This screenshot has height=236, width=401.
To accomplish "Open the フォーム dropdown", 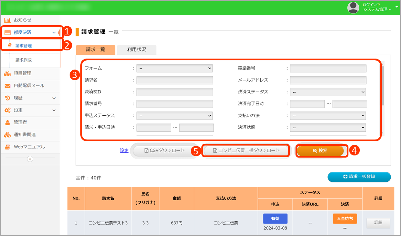I will (x=174, y=68).
